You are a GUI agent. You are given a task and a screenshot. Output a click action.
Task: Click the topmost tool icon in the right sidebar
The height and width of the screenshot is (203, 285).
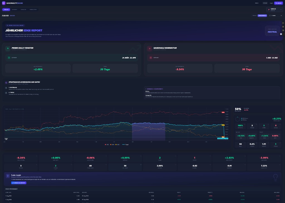point(283,23)
